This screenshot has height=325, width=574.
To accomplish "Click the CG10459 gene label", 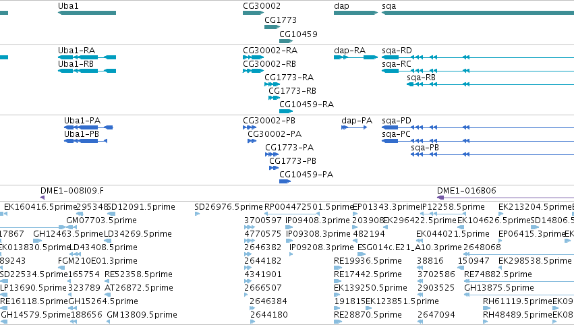I will pyautogui.click(x=298, y=34).
